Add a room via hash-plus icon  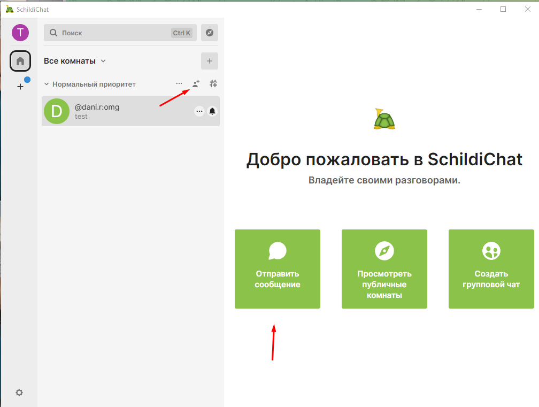tap(213, 83)
